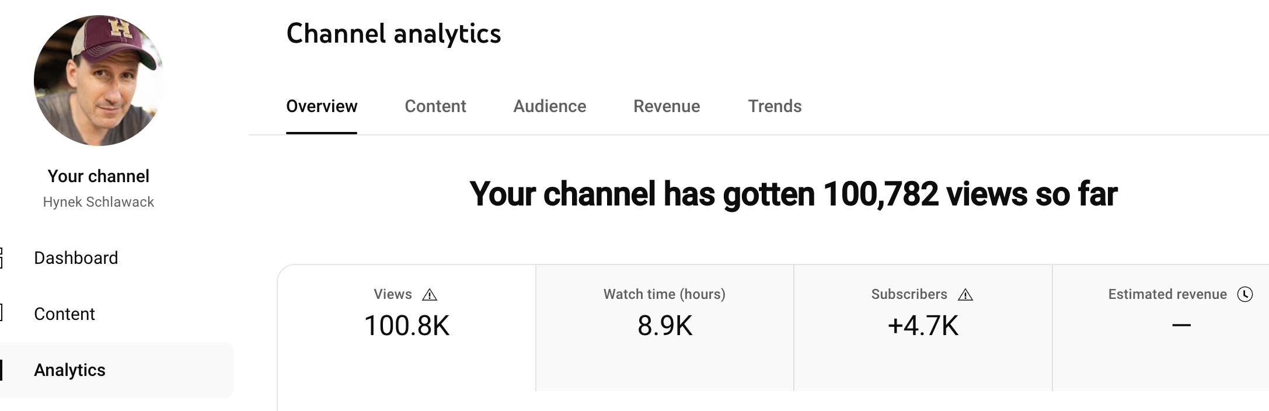The width and height of the screenshot is (1269, 411).
Task: Switch to the Content analytics tab
Action: (435, 106)
